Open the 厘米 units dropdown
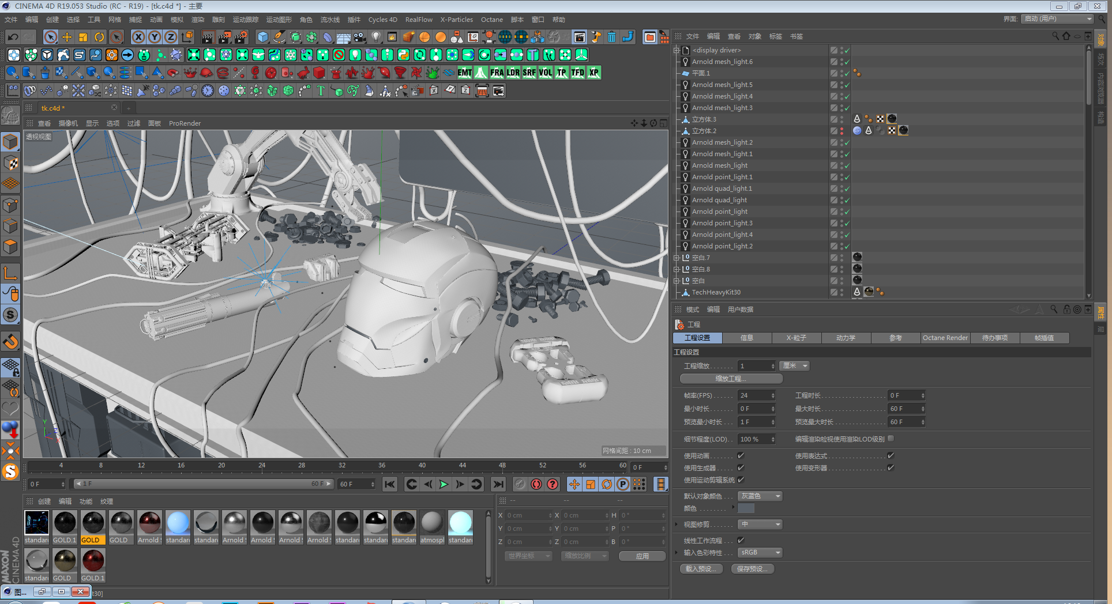1112x604 pixels. tap(794, 366)
